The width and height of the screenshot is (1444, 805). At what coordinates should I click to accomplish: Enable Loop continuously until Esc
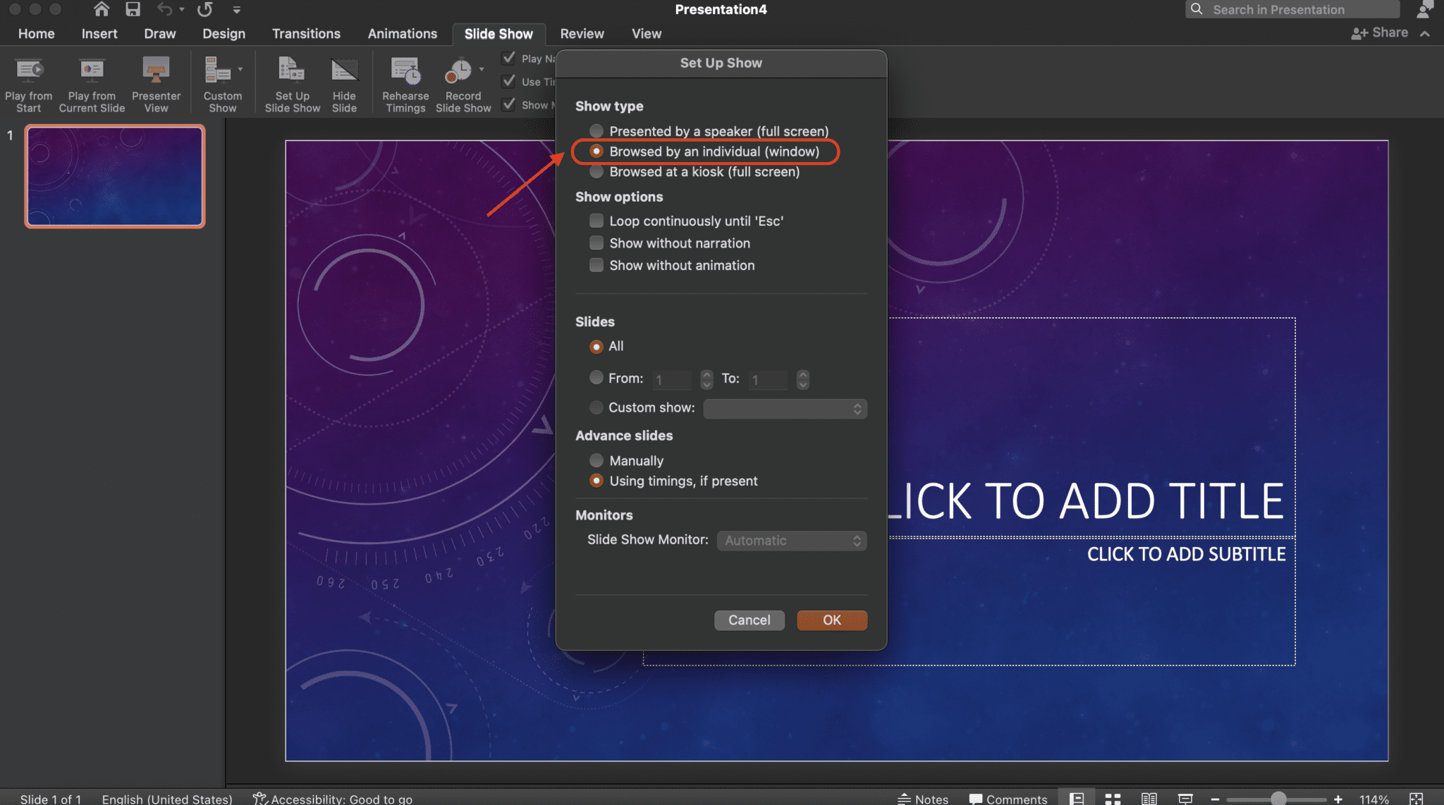(x=596, y=220)
